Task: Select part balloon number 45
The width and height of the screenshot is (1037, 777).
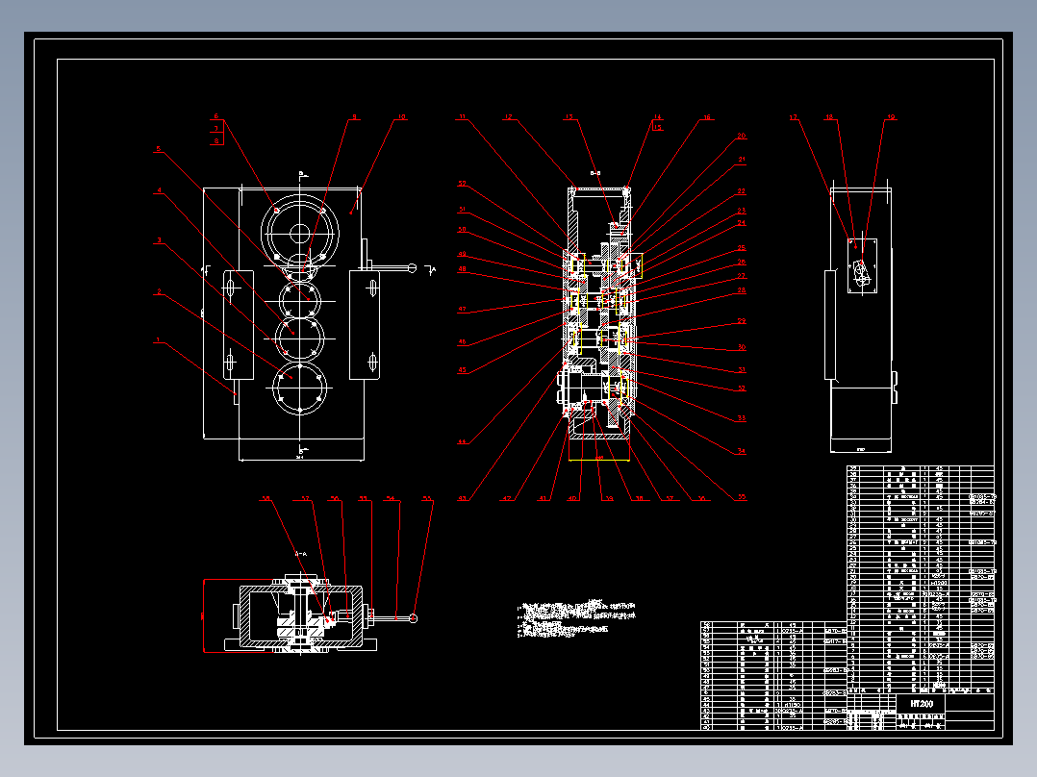Action: (x=463, y=370)
